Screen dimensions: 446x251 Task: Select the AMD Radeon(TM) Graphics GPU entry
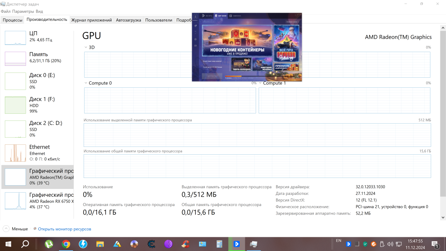click(x=38, y=177)
